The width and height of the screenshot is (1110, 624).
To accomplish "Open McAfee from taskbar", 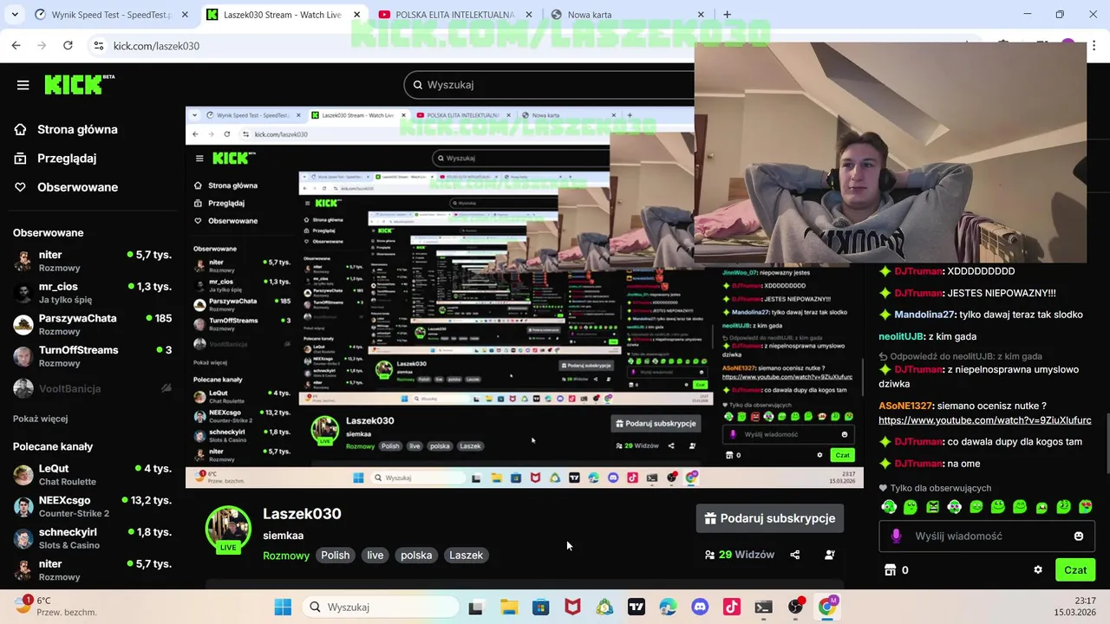I will (x=572, y=608).
